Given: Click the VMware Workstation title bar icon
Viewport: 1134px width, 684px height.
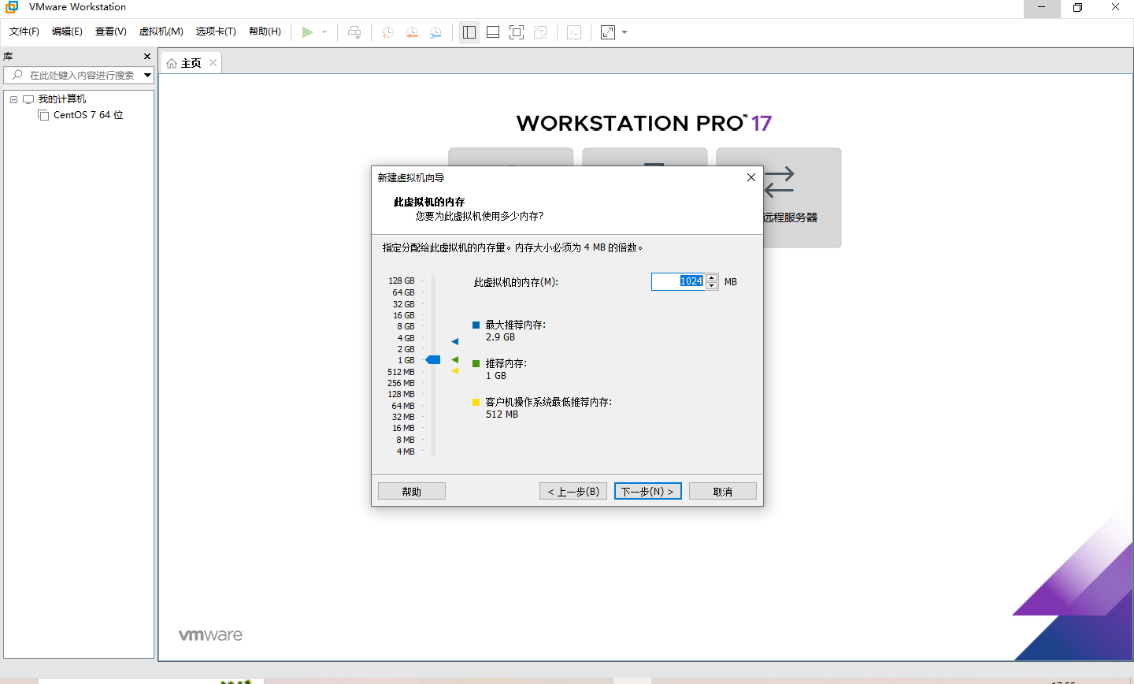Looking at the screenshot, I should [12, 7].
